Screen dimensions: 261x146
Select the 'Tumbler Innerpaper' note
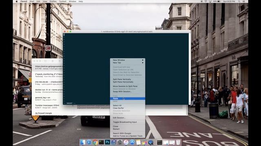click(47, 106)
